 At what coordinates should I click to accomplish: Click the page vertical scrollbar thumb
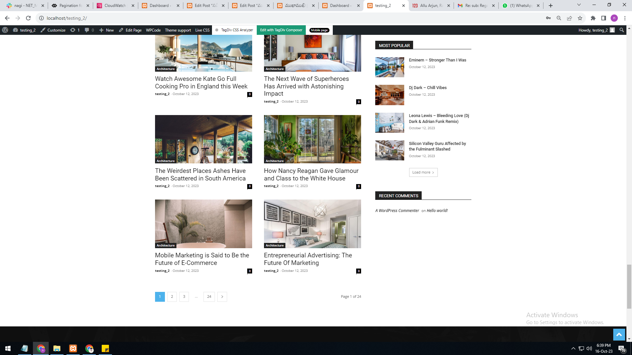coord(629,286)
